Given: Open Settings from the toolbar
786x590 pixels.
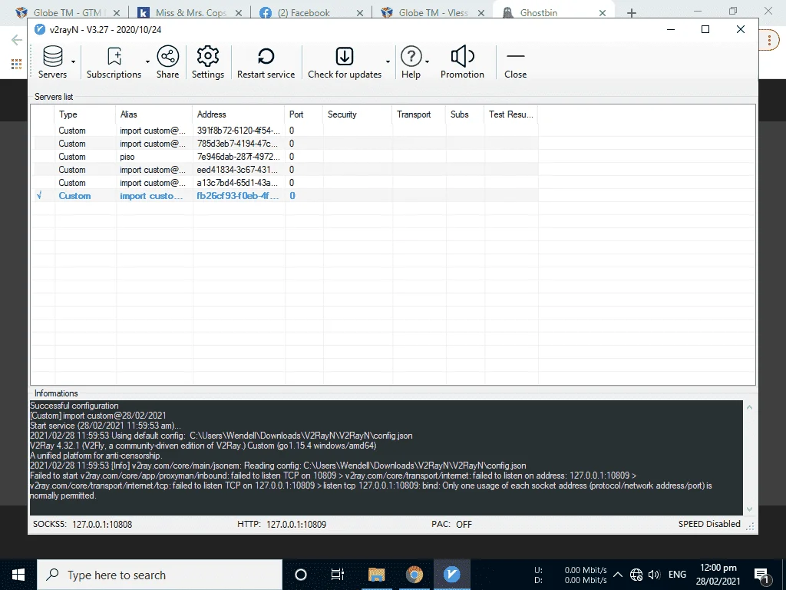Looking at the screenshot, I should coord(207,61).
